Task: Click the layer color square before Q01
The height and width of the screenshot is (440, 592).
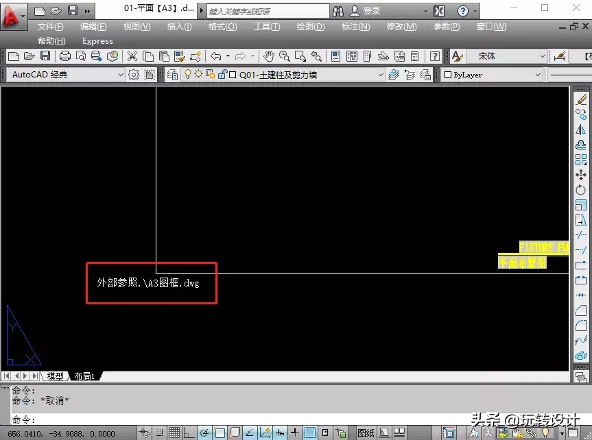Action: point(233,75)
